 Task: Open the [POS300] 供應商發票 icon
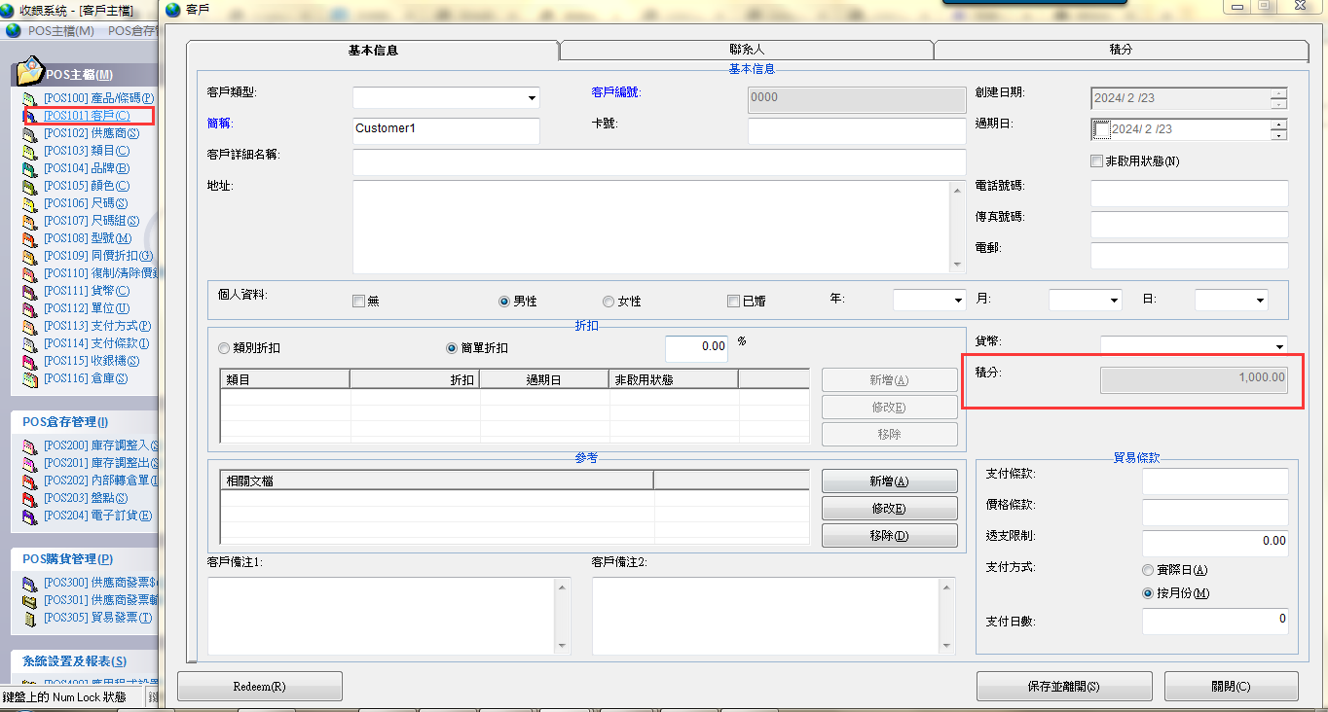(x=30, y=583)
